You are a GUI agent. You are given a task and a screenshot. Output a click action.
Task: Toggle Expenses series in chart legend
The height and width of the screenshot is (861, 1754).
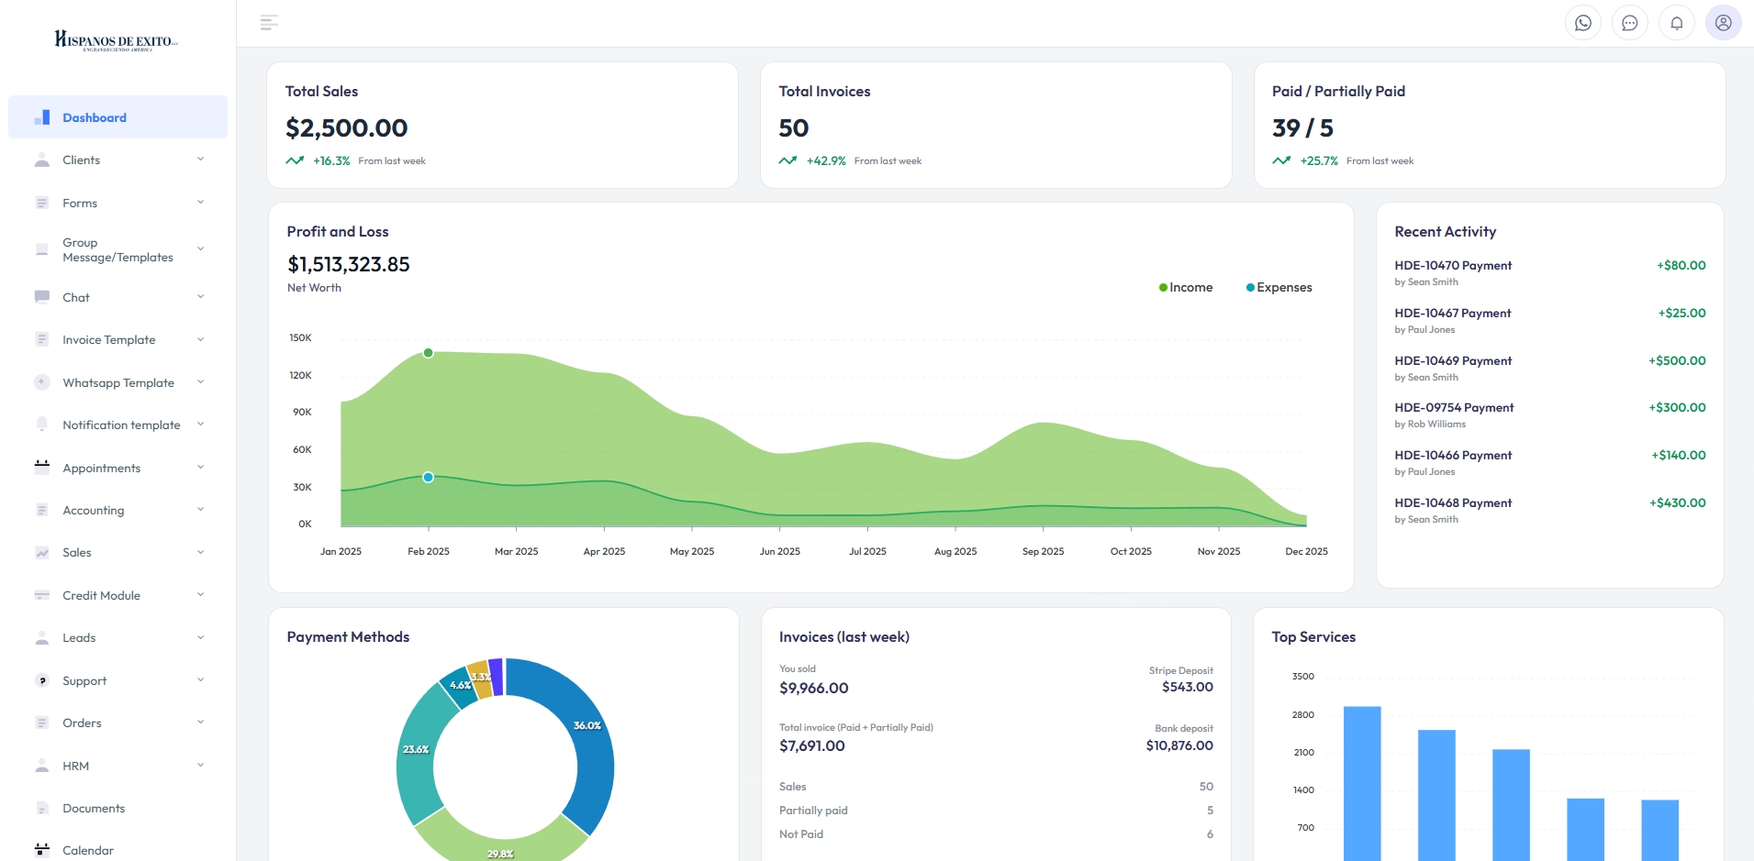pyautogui.click(x=1279, y=288)
